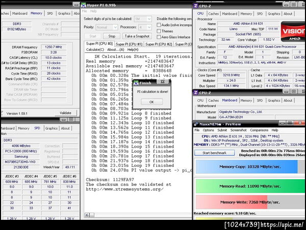Click the CPU-Z logo icon in top-right window title
The width and height of the screenshot is (306, 230).
pos(195,6)
